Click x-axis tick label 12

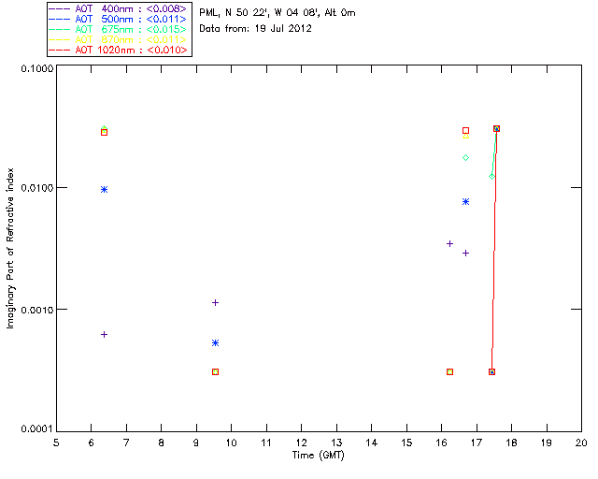tap(301, 443)
